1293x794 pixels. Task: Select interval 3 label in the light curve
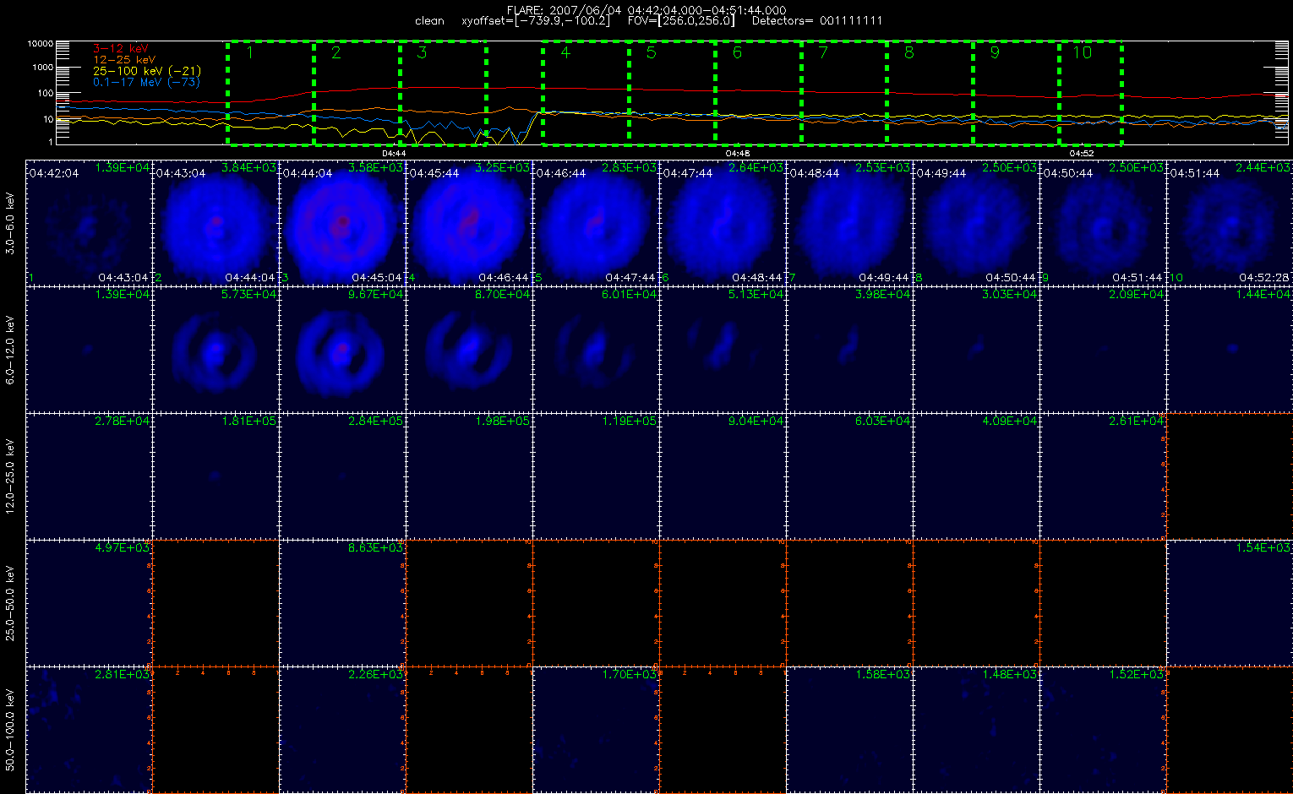click(x=423, y=52)
